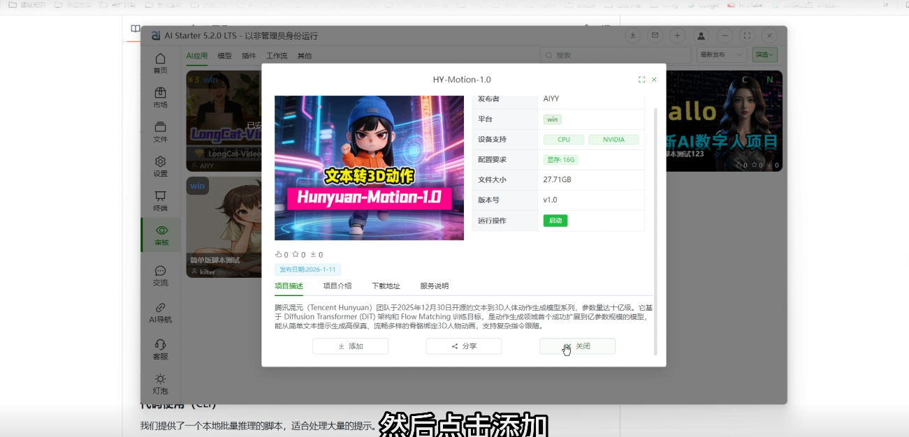Viewport: 909px width, 437px height.
Task: Open 设置 settings in the sidebar
Action: click(161, 166)
